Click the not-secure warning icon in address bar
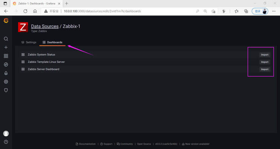This screenshot has width=280, height=149. coord(46,11)
